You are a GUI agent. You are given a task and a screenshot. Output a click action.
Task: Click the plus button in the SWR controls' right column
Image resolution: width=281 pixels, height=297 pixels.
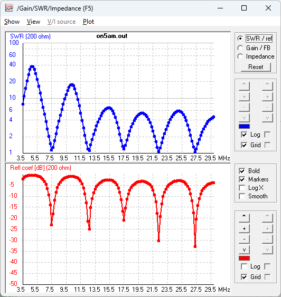coord(267,97)
